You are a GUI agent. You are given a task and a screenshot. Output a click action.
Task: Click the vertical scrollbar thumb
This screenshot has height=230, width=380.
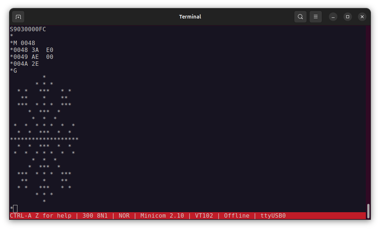click(x=368, y=211)
